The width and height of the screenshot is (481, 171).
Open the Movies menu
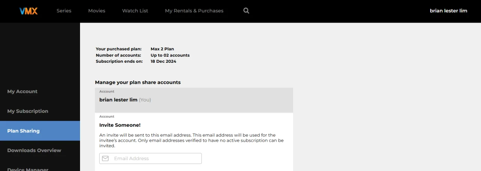coord(97,11)
